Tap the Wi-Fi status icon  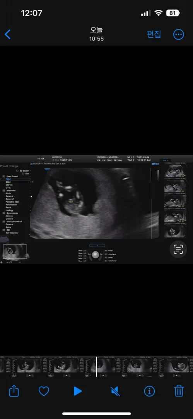pyautogui.click(x=158, y=13)
